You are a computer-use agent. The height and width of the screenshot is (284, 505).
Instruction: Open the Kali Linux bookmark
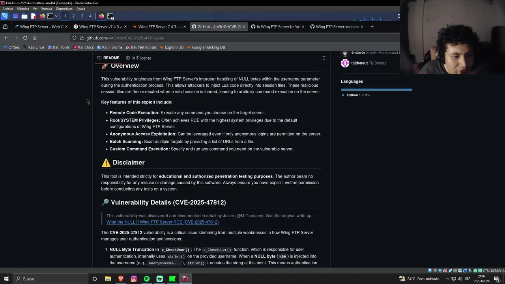tap(34, 47)
